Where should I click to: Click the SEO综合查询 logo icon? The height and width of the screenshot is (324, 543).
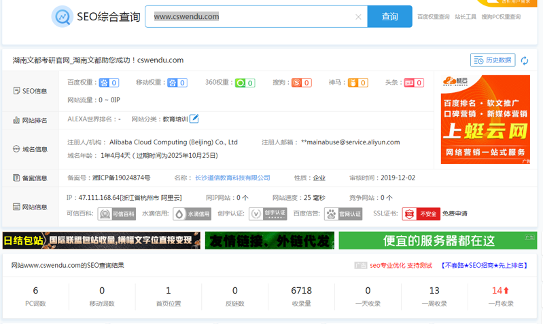(63, 16)
